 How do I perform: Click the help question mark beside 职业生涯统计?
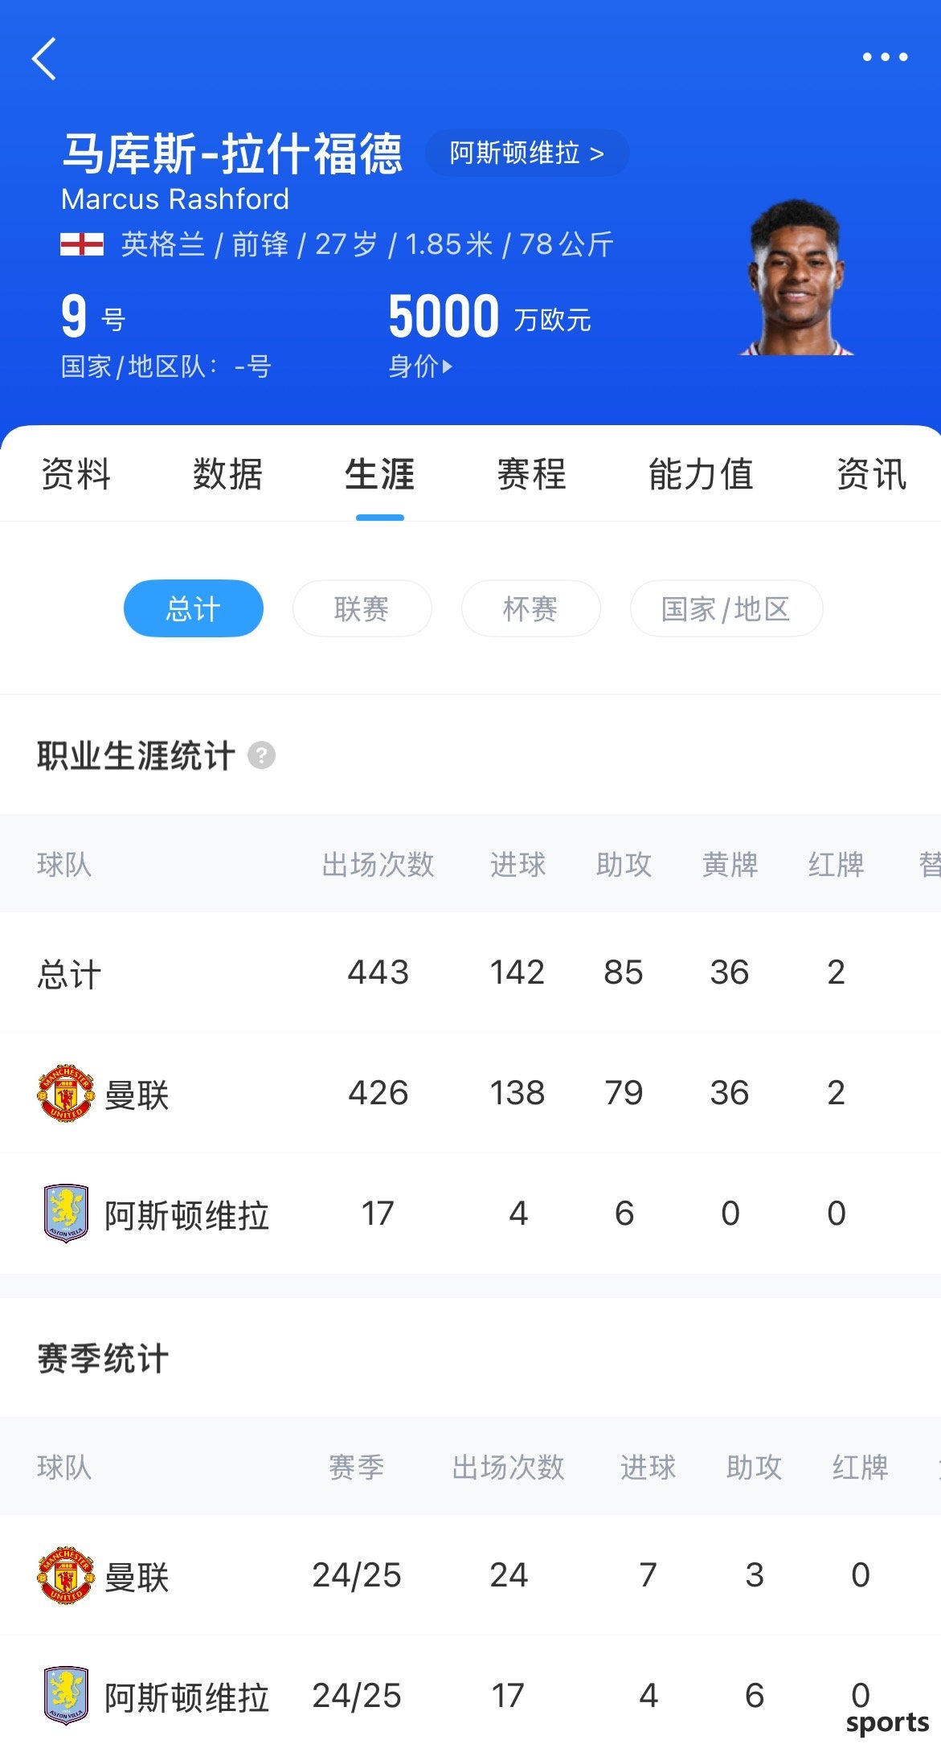tap(261, 755)
